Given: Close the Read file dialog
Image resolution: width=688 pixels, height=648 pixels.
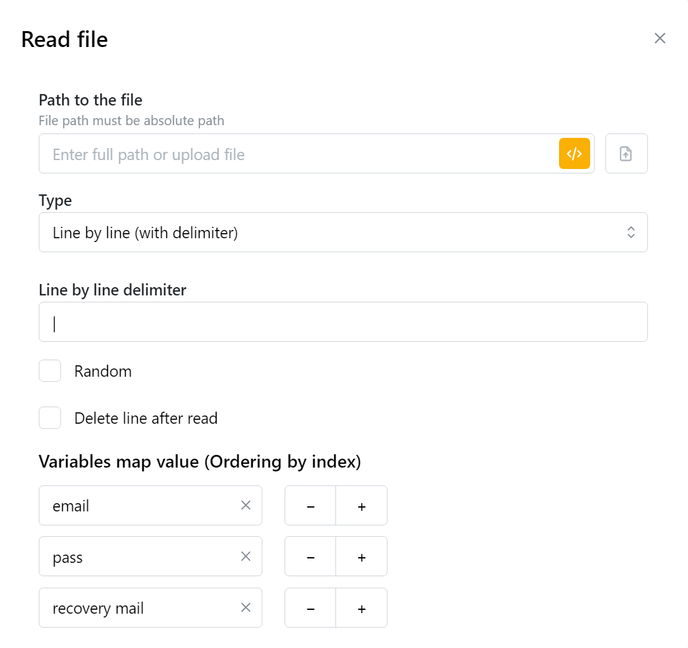Looking at the screenshot, I should coord(660,39).
